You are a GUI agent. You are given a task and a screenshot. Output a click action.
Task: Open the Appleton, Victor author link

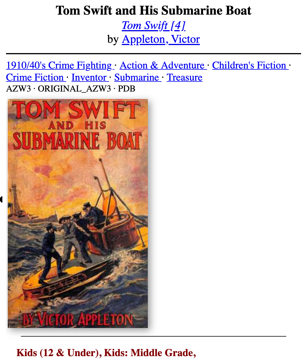(161, 39)
